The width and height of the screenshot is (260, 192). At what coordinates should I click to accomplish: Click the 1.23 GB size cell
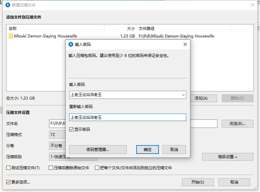[127, 36]
